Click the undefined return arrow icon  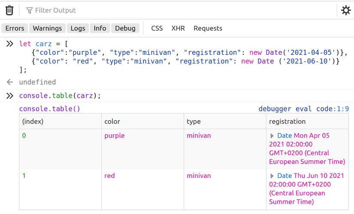[10, 82]
